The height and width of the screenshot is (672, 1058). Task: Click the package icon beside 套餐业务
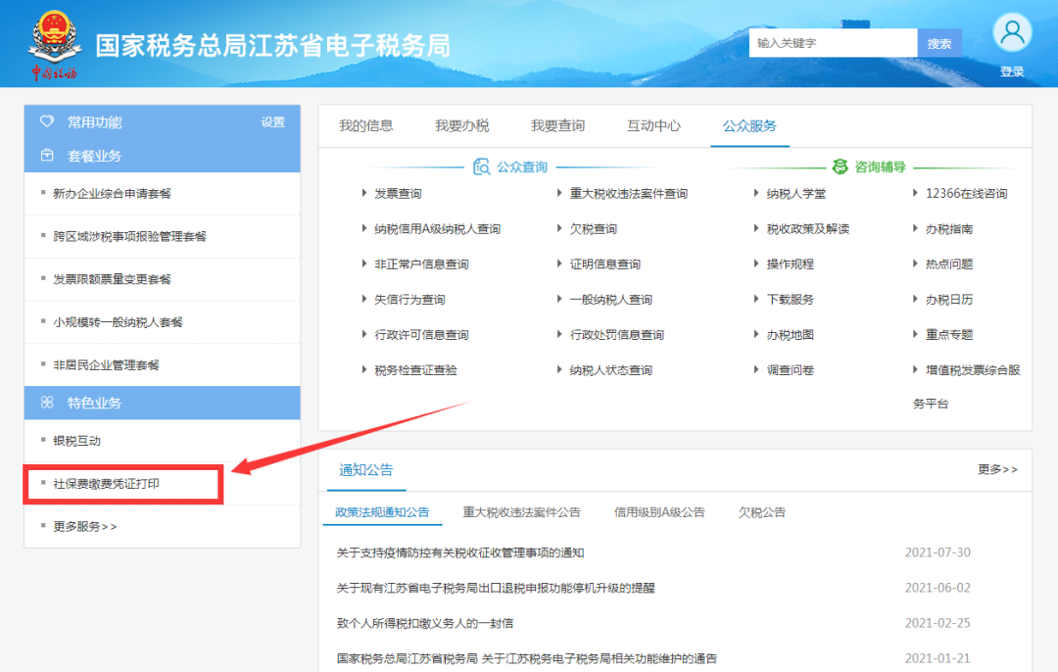(47, 155)
